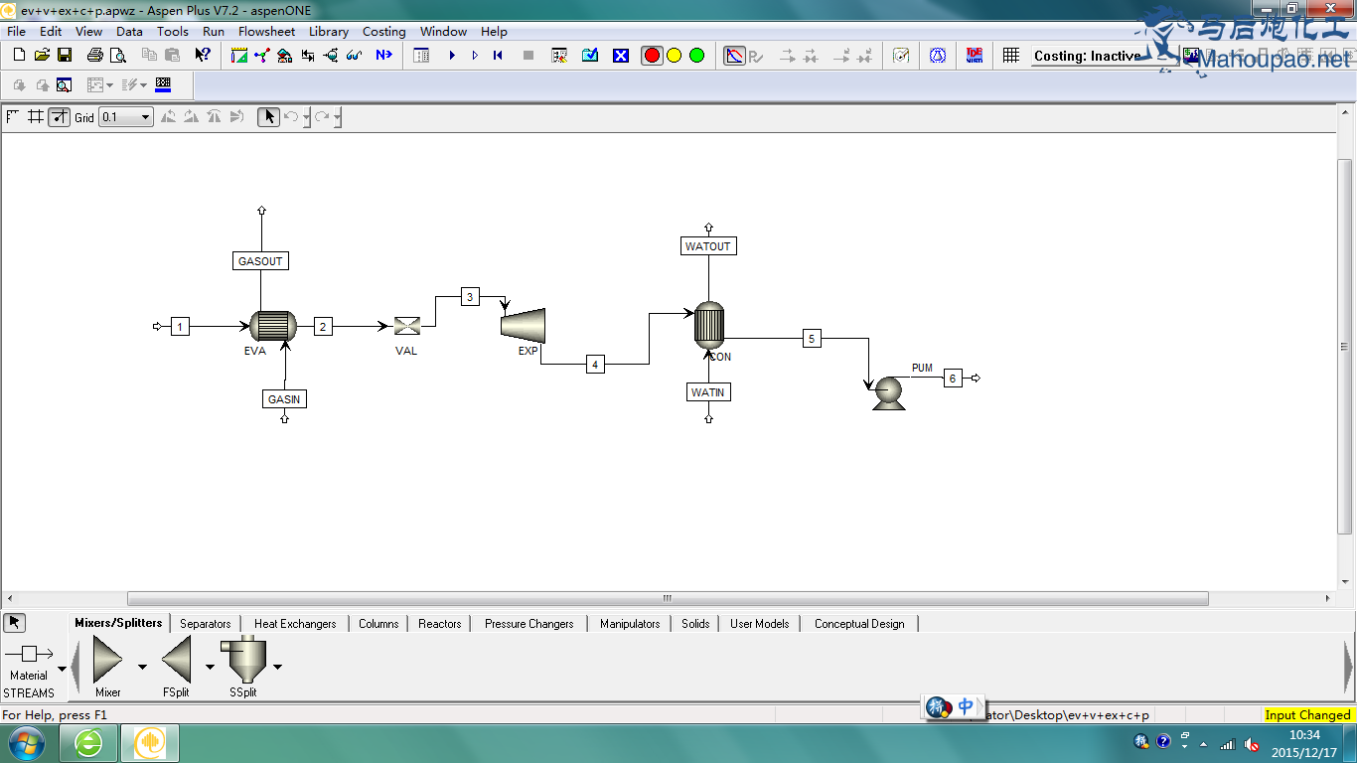Toggle the analysis plot curve icon
Viewport: 1357px width, 763px height.
pyautogui.click(x=734, y=56)
